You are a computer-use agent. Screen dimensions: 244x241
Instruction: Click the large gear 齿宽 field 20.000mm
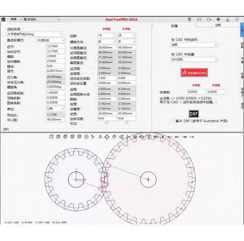coord(126,113)
